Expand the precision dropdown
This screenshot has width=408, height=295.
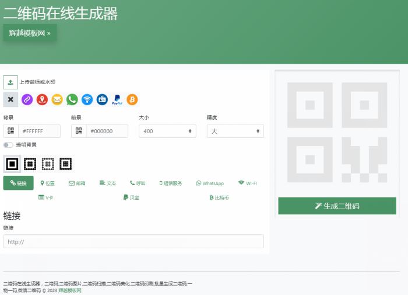235,131
